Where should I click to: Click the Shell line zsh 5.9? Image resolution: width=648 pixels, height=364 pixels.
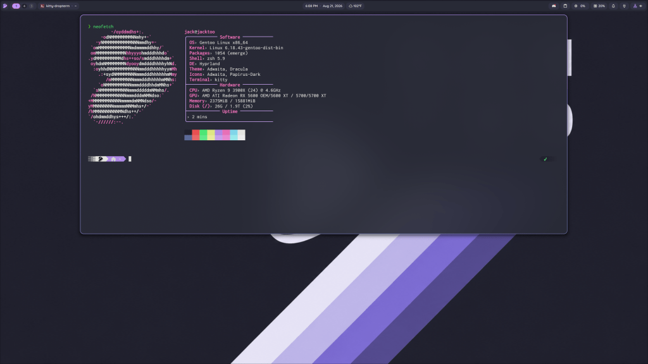coord(207,59)
